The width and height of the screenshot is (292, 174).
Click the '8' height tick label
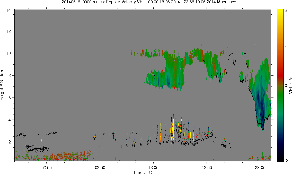pyautogui.click(x=9, y=75)
